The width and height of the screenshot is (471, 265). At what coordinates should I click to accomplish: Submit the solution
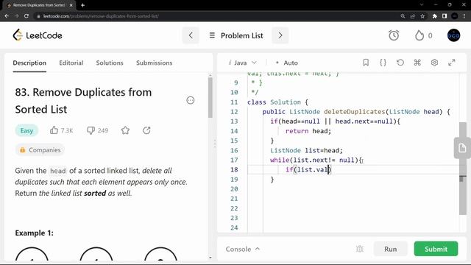pyautogui.click(x=436, y=249)
